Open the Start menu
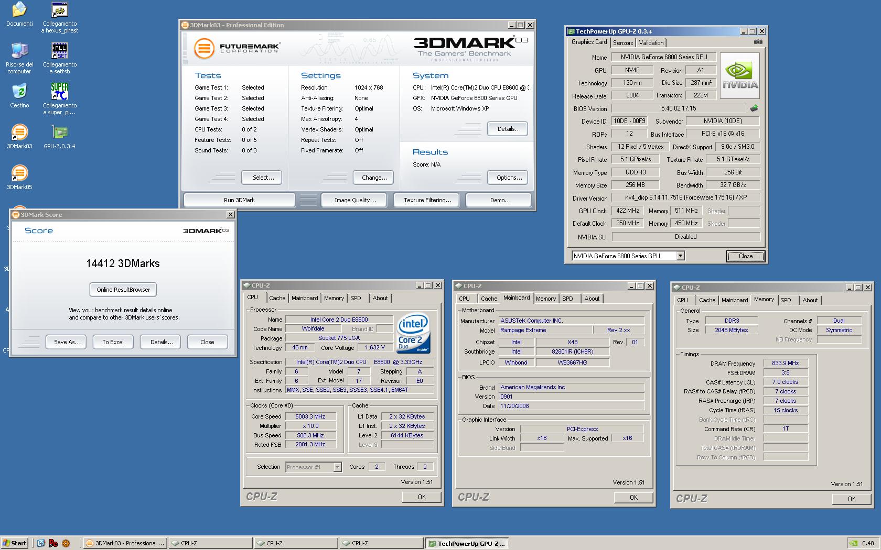881x550 pixels. [14, 543]
